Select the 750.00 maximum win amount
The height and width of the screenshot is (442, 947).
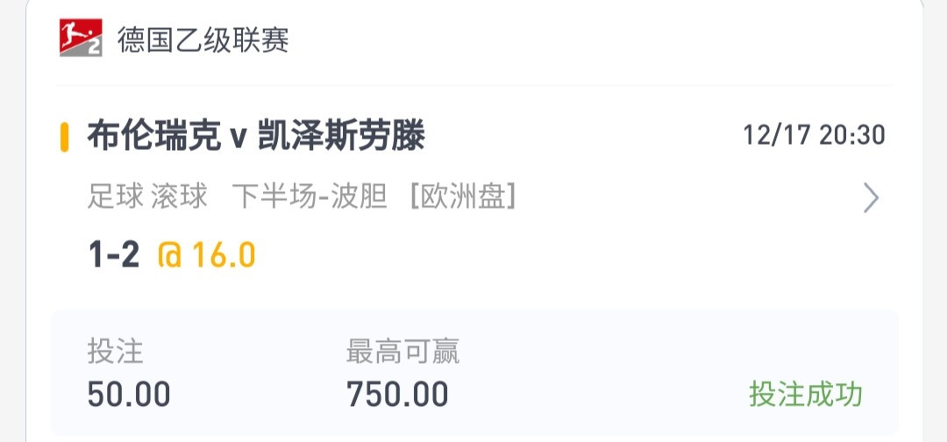click(397, 395)
